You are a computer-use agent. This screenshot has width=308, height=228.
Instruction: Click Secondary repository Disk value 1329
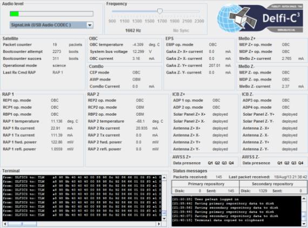click(x=263, y=191)
